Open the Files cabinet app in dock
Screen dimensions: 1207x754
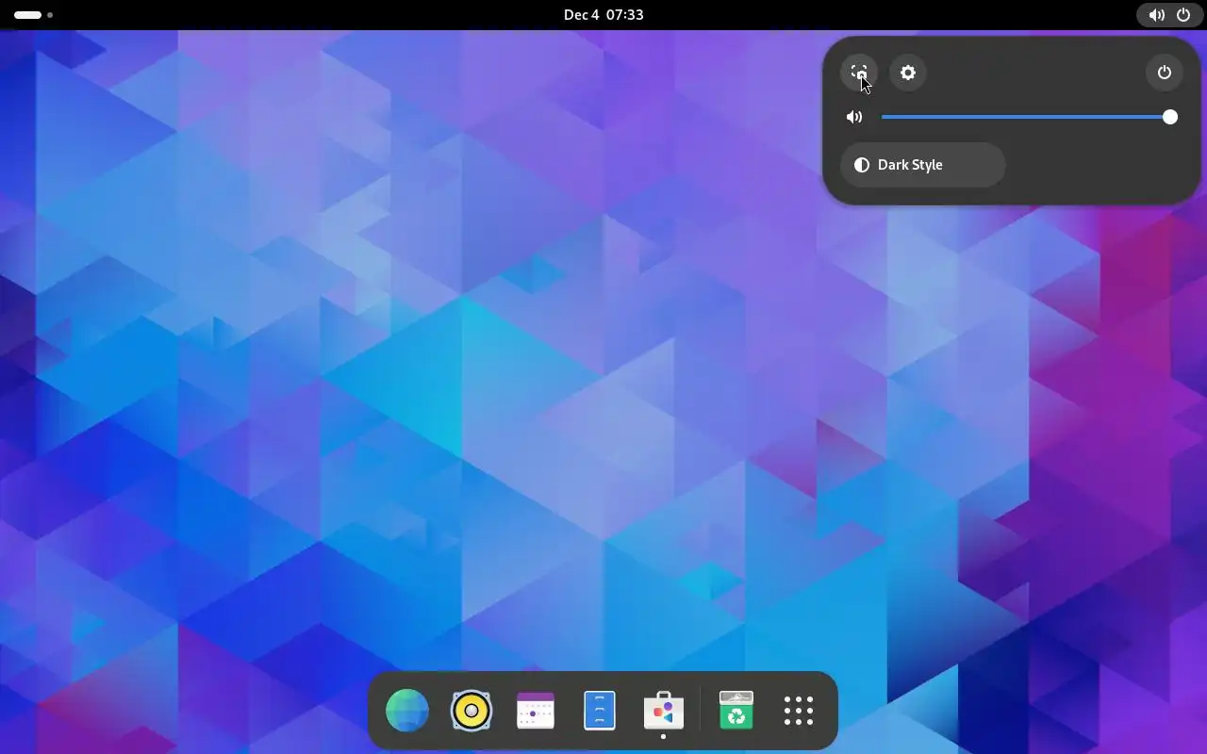(600, 711)
